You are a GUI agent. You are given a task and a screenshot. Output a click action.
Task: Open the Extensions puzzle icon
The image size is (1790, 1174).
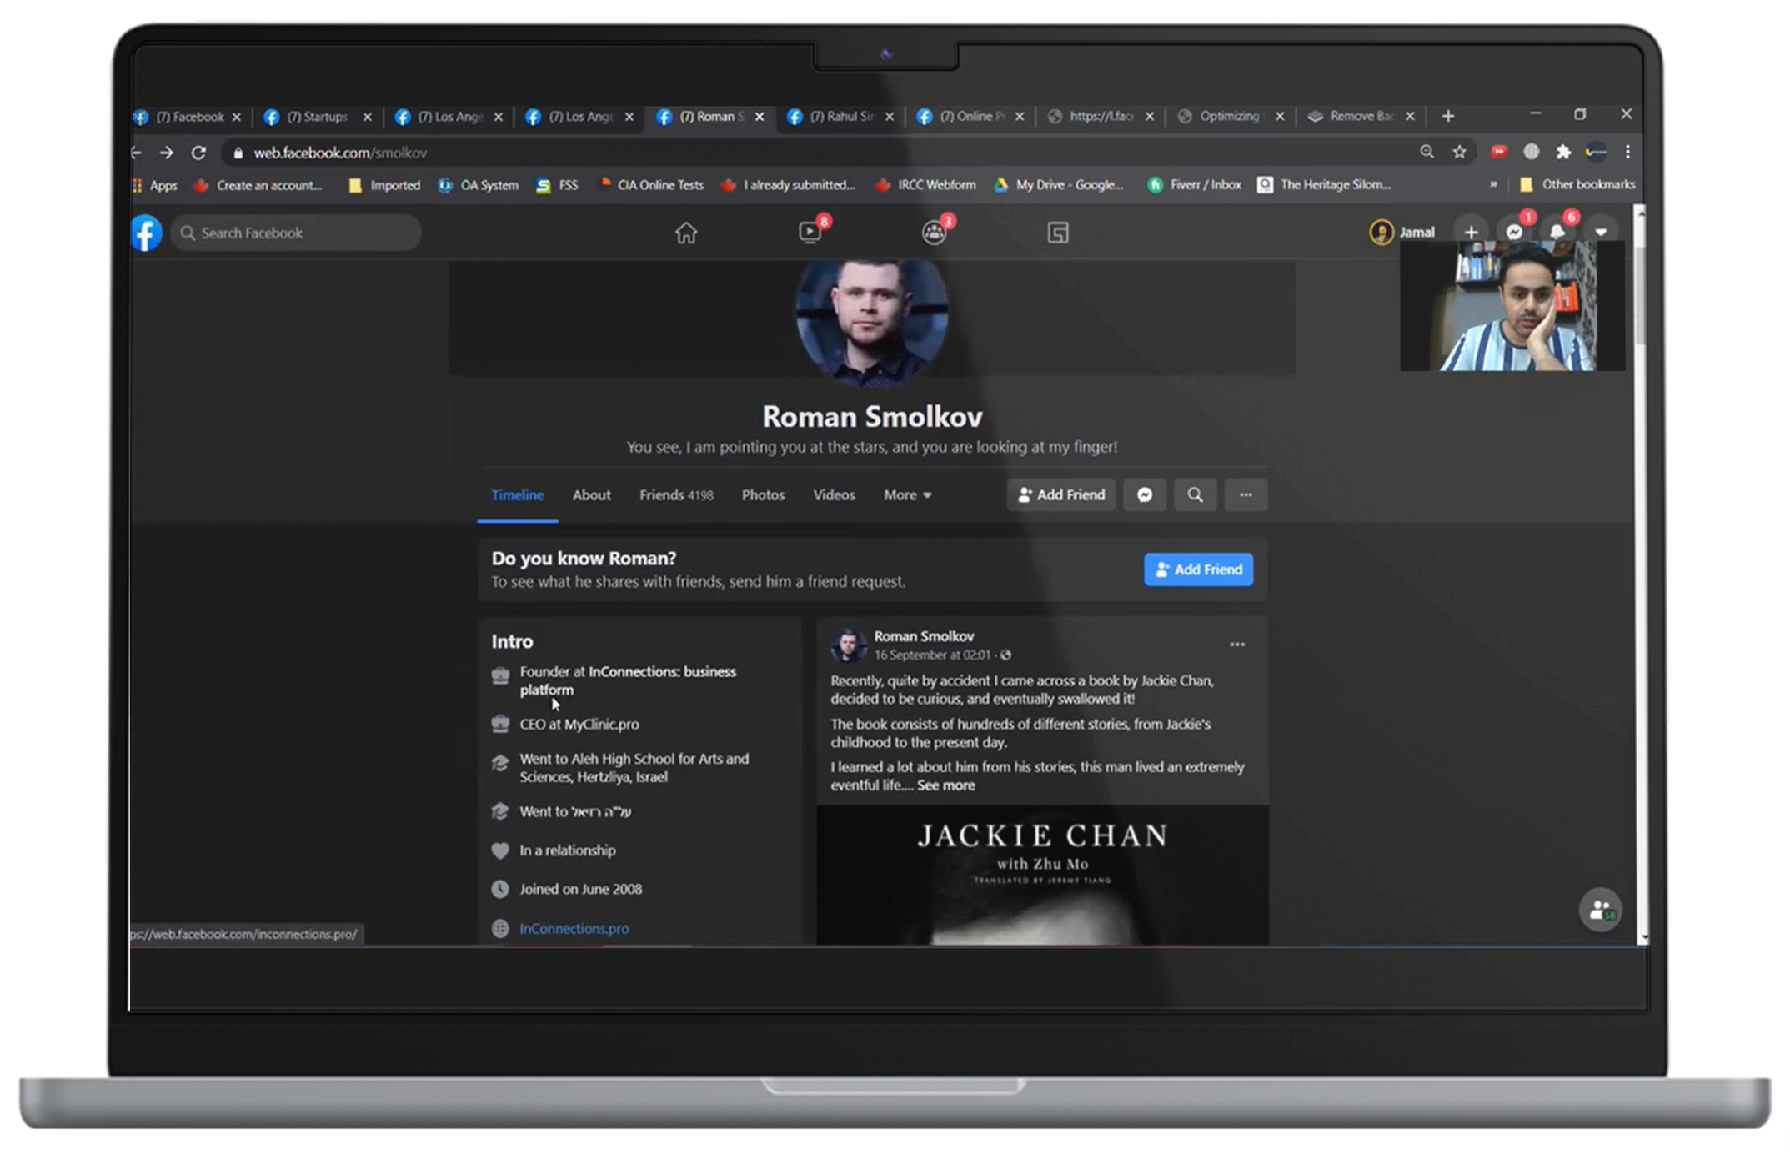click(x=1563, y=152)
